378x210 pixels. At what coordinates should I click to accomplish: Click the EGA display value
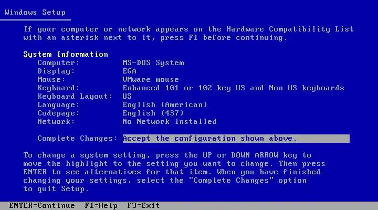coord(130,71)
